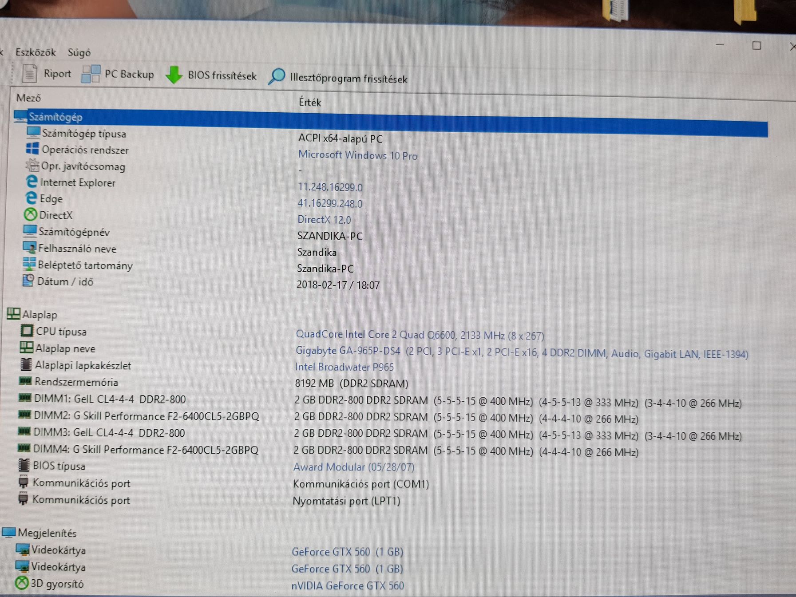
Task: Click the SZANDIKA-PC value
Action: tap(330, 236)
